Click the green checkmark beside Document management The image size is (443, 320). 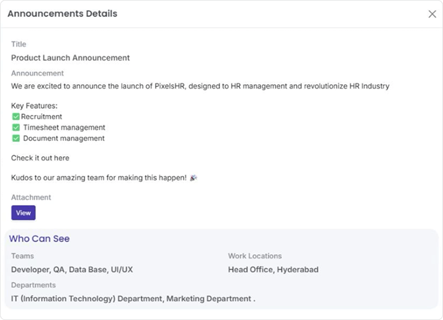[16, 139]
